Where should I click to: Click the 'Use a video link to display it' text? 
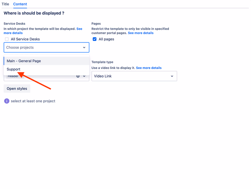click(113, 68)
